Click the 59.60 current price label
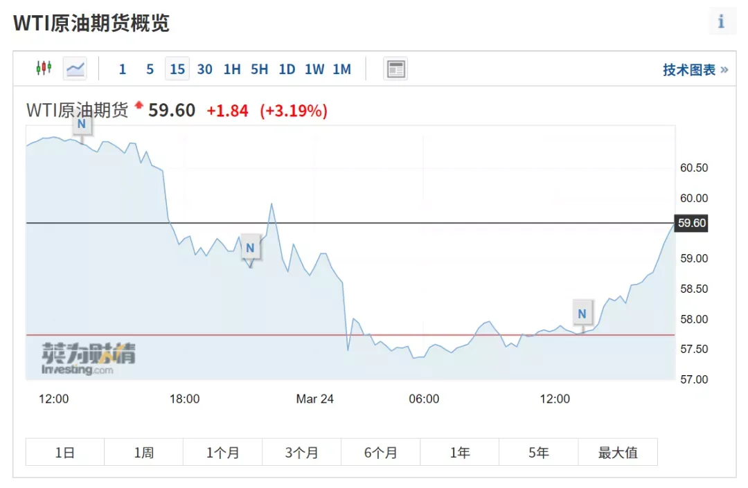 pos(691,223)
